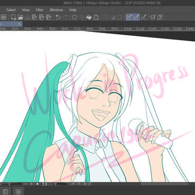Click the bottom-left panel dock icon
Viewport: 195px width, 195px height.
[5, 192]
